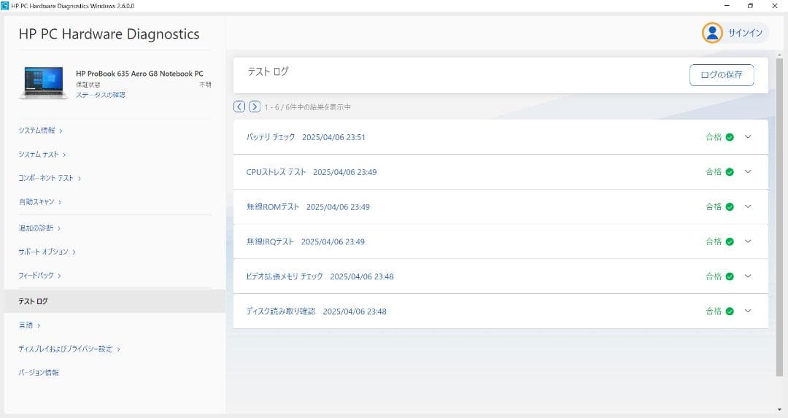Click the green pass checkmark for バッテリ チェック
Viewport: 788px width, 418px height.
click(729, 137)
